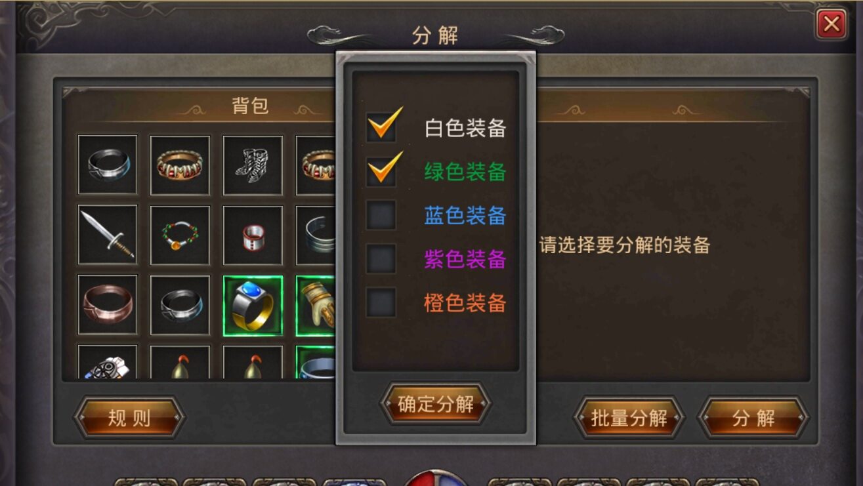
Task: Choose the red-jeweled gold bracelet in second slot
Action: tap(180, 165)
